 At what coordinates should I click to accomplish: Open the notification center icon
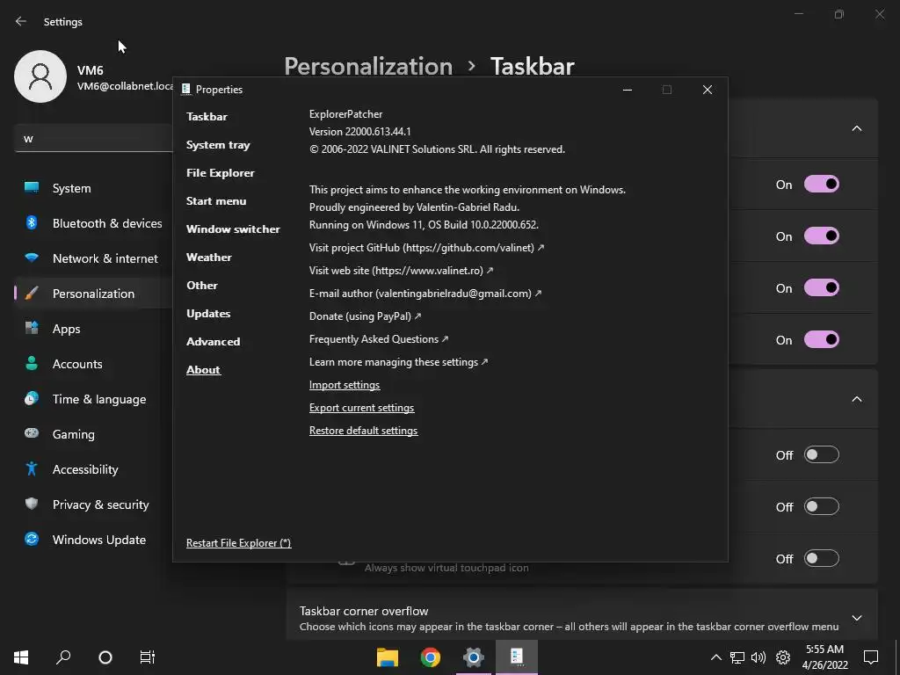[871, 657]
